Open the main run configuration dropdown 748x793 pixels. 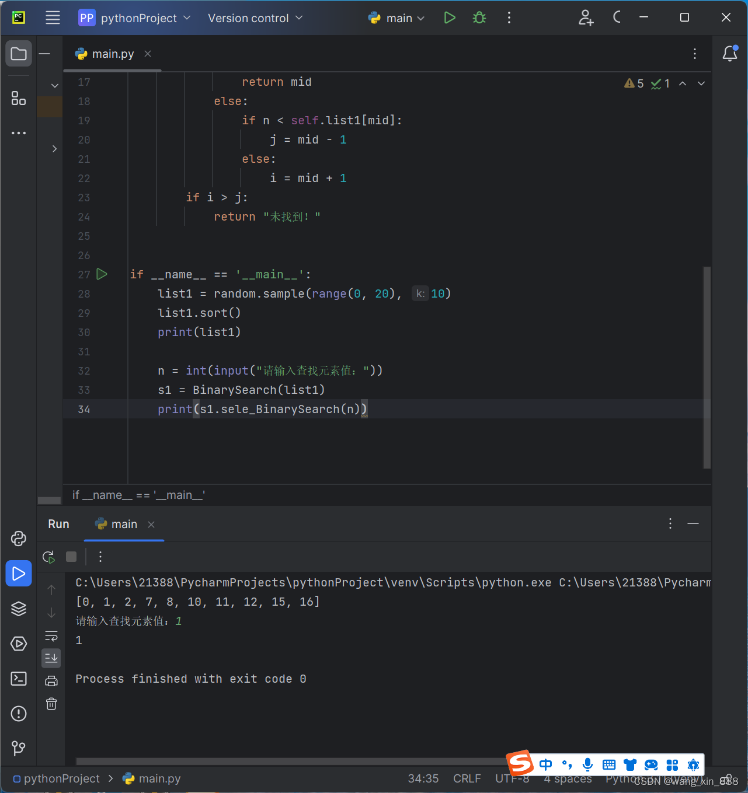point(396,18)
